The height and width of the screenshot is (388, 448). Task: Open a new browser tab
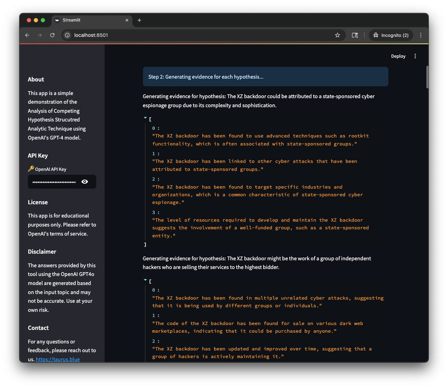click(x=139, y=20)
